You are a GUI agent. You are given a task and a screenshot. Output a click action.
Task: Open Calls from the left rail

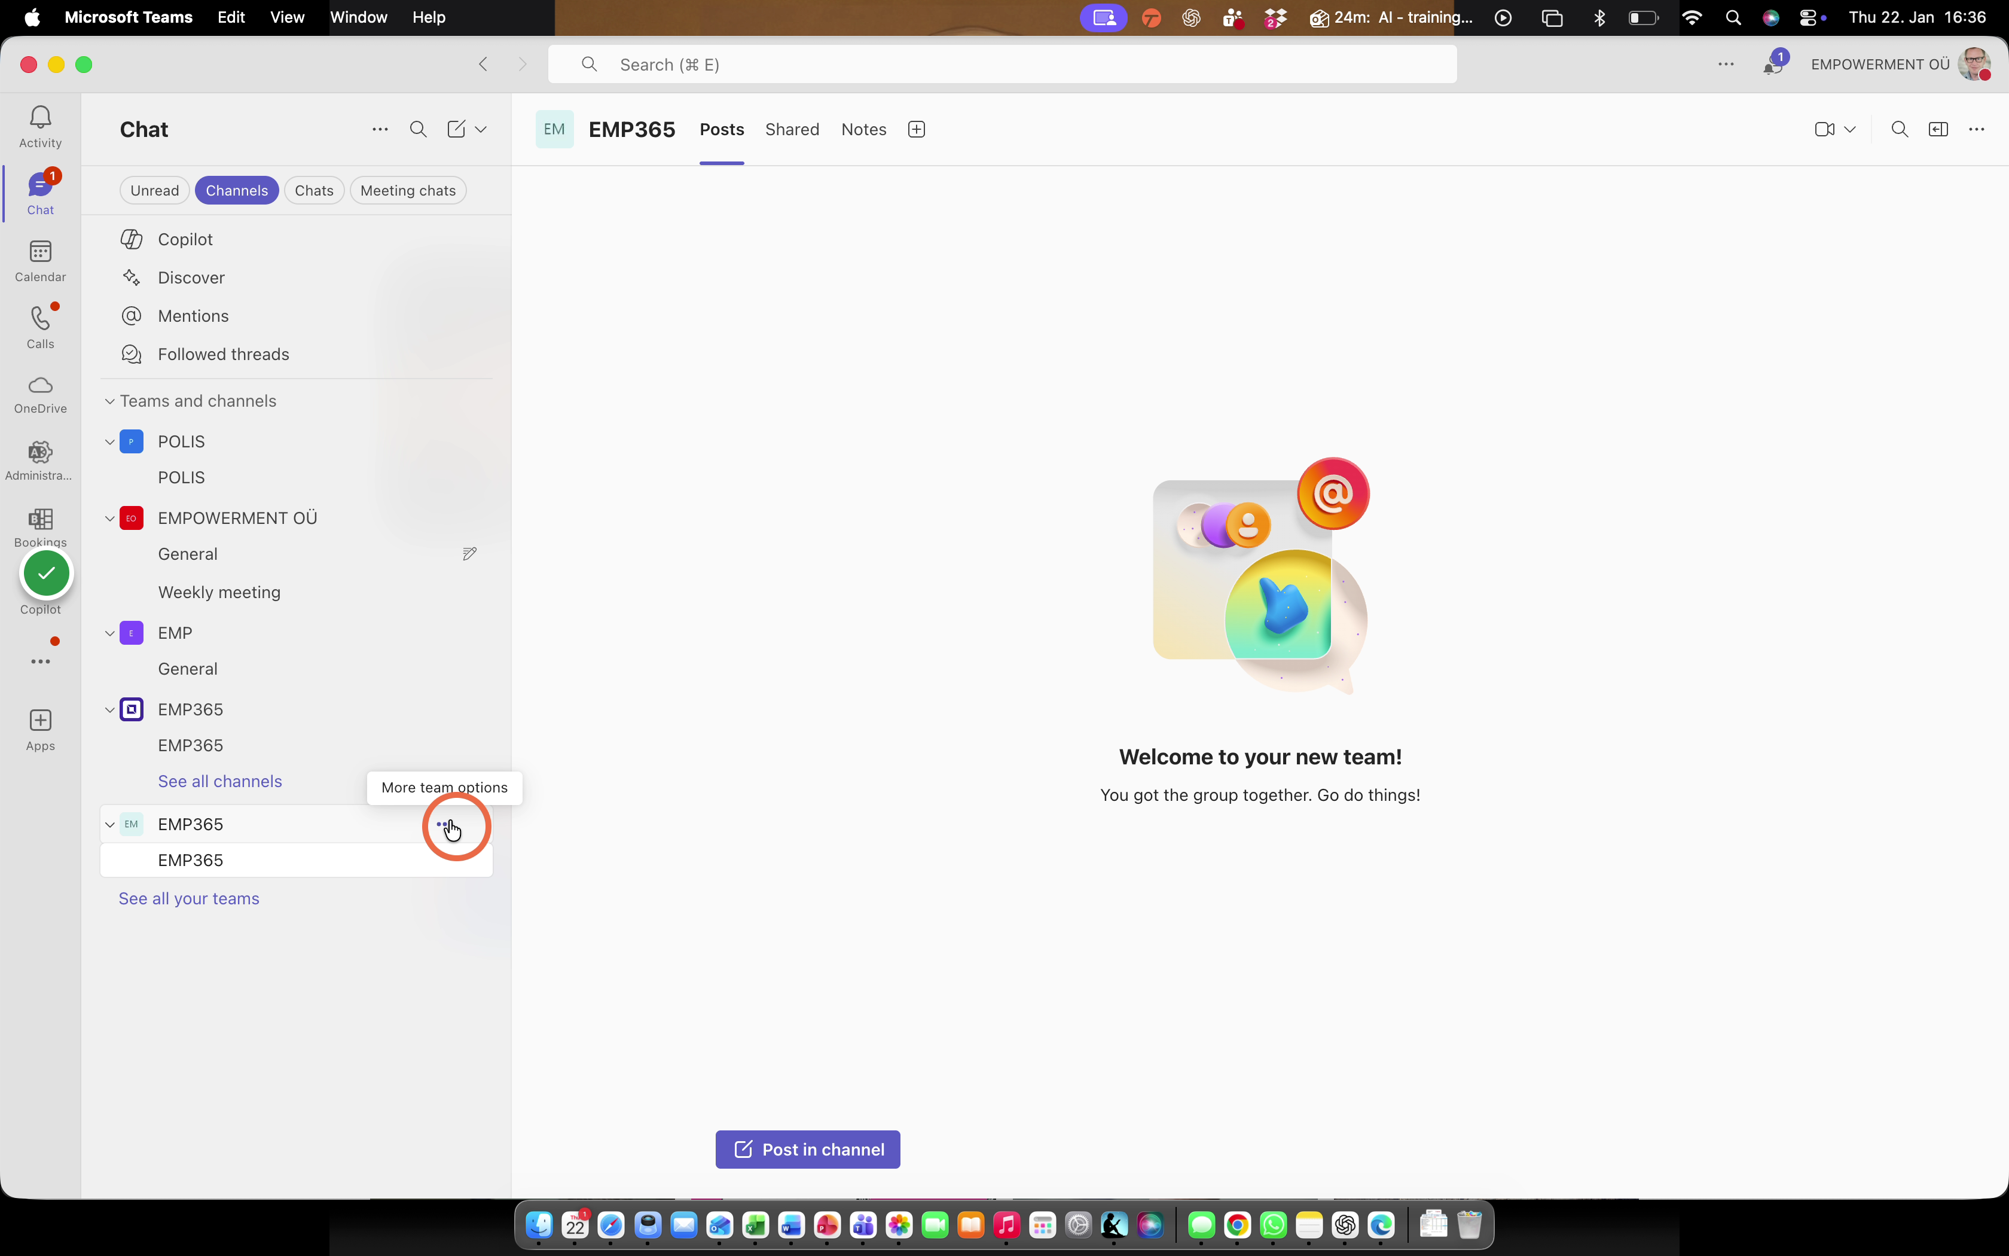pos(40,327)
